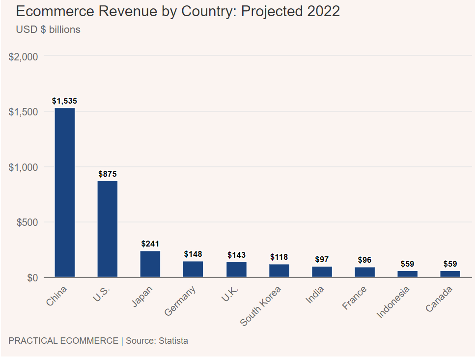
Task: Click the $500 y-axis label
Action: click(28, 222)
